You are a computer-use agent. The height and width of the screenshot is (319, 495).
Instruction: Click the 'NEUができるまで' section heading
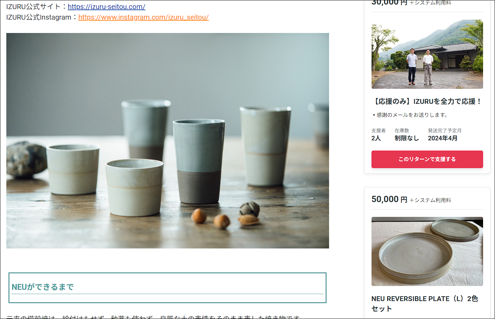coord(43,287)
